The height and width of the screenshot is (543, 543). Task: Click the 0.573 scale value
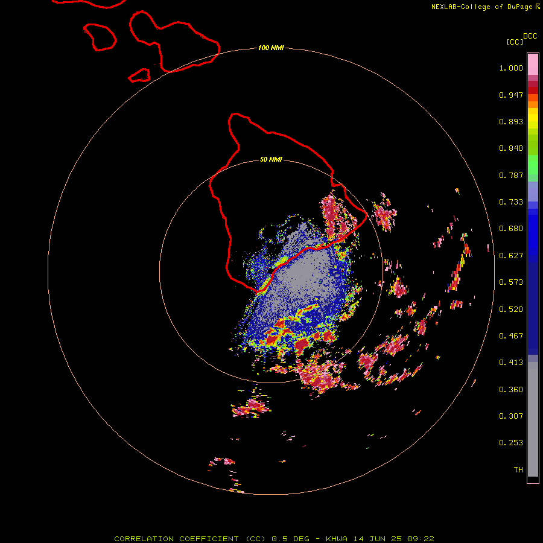[x=511, y=282]
